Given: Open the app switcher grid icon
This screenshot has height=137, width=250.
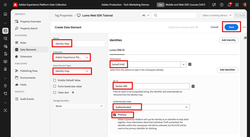Looking at the screenshot, I should (237, 5).
